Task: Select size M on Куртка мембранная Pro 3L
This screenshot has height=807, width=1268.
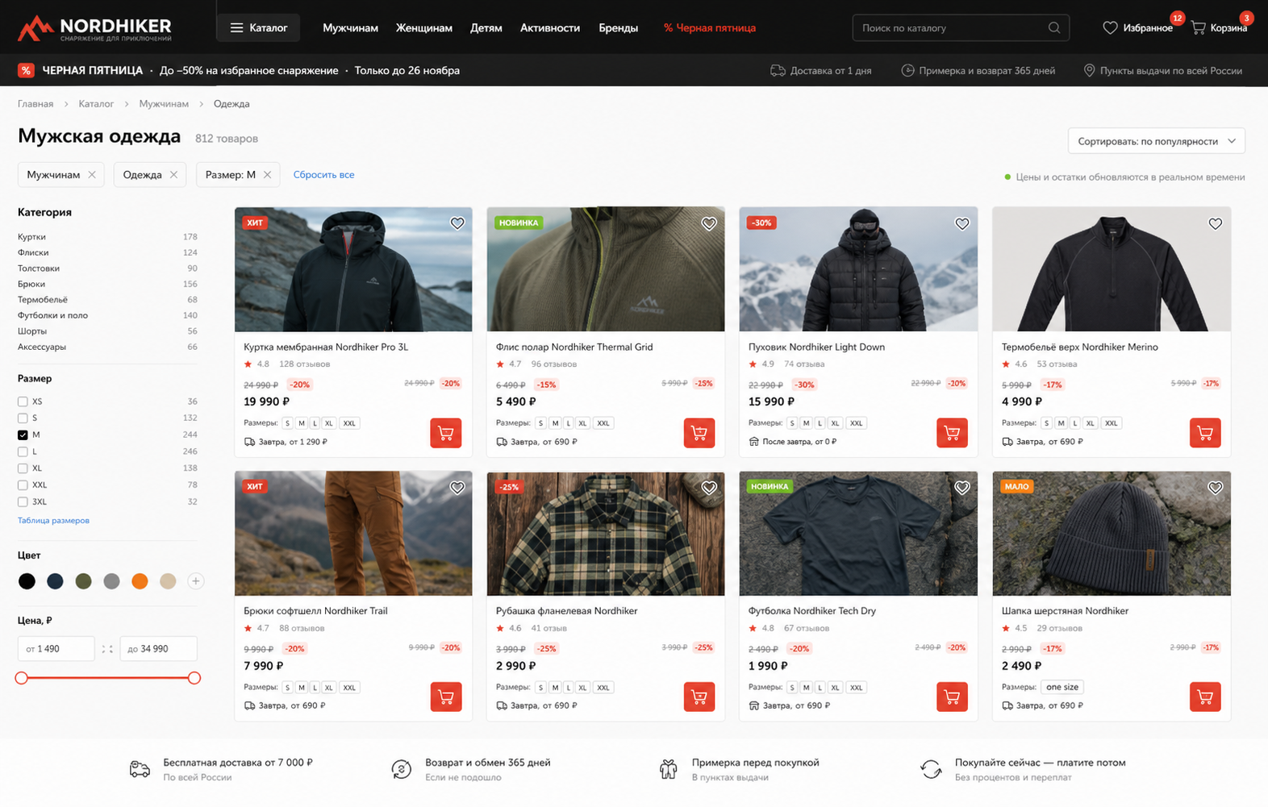Action: (301, 423)
